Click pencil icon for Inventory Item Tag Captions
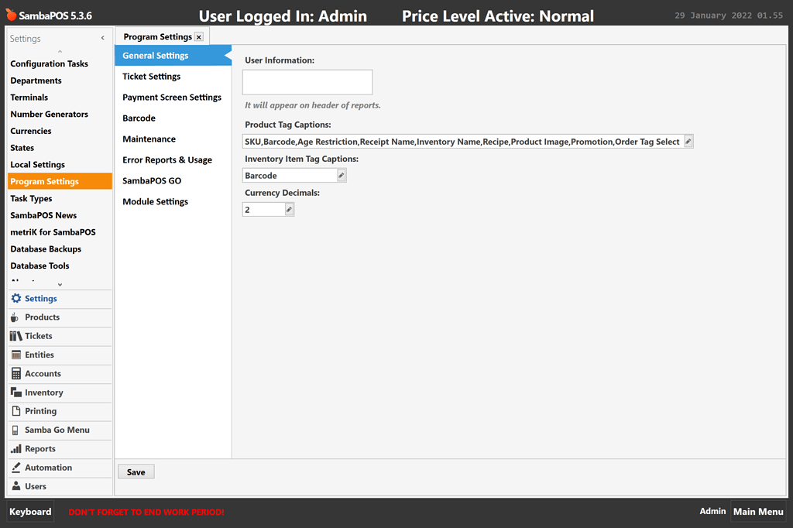Image resolution: width=793 pixels, height=528 pixels. point(342,176)
